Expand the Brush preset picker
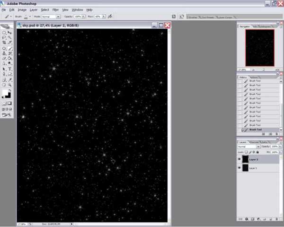This screenshot has height=227, width=284. click(27, 16)
